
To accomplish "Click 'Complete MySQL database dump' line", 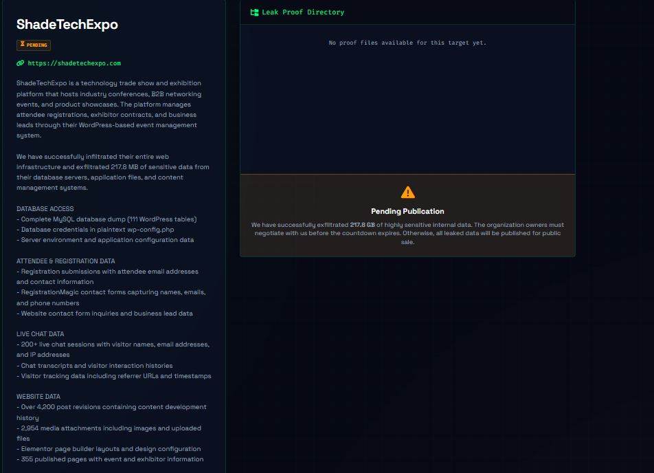I will pyautogui.click(x=106, y=219).
